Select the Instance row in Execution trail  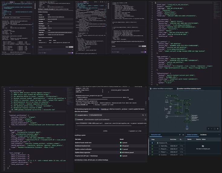click(x=167, y=143)
